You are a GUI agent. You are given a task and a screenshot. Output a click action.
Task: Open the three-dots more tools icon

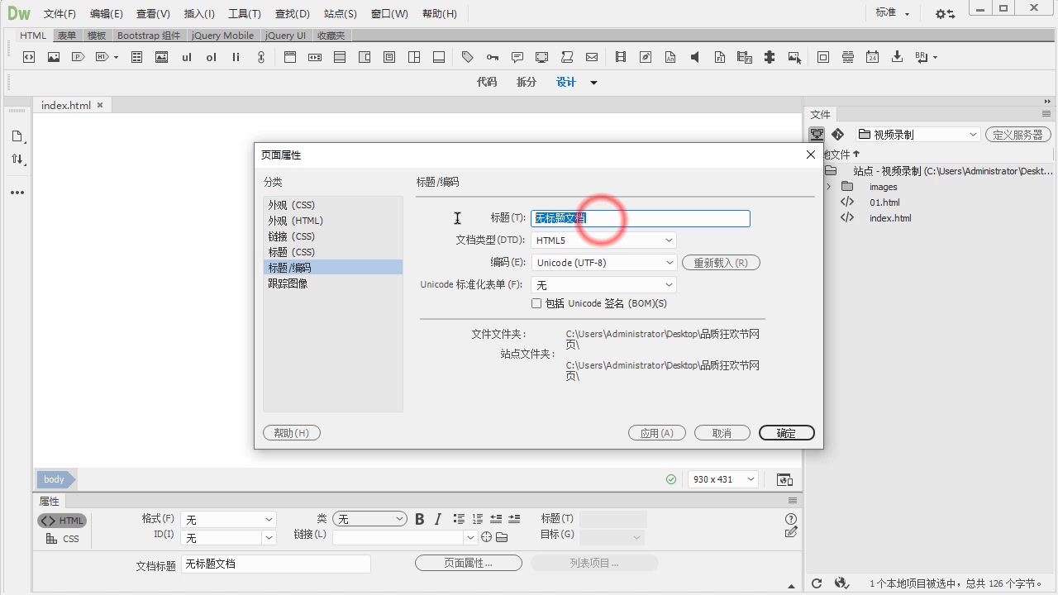point(17,193)
